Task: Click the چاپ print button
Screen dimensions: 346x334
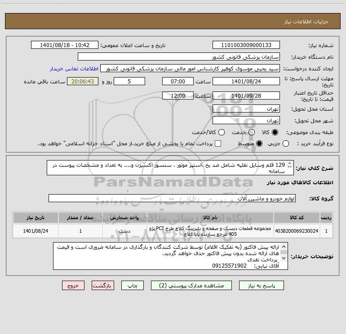Action: [x=133, y=286]
